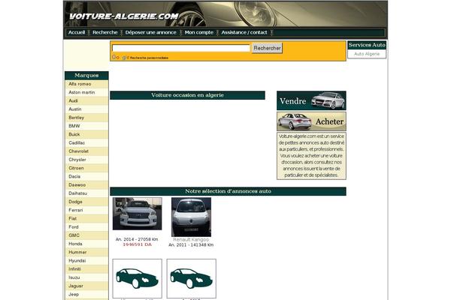Focus the search text field

(181, 48)
